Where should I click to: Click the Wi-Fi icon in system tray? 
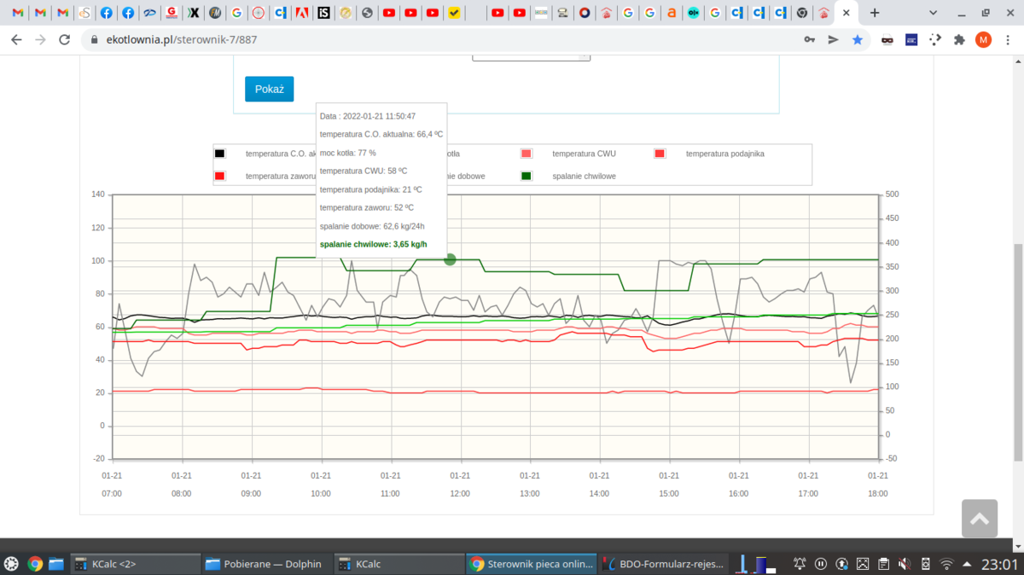[947, 564]
